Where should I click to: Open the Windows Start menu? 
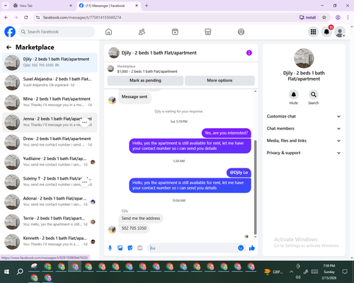tap(6, 272)
